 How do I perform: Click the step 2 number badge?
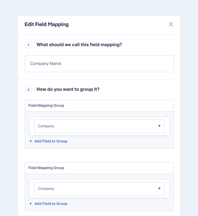click(x=28, y=89)
